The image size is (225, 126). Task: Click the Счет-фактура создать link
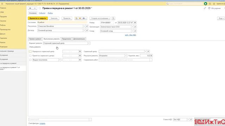click(42, 124)
